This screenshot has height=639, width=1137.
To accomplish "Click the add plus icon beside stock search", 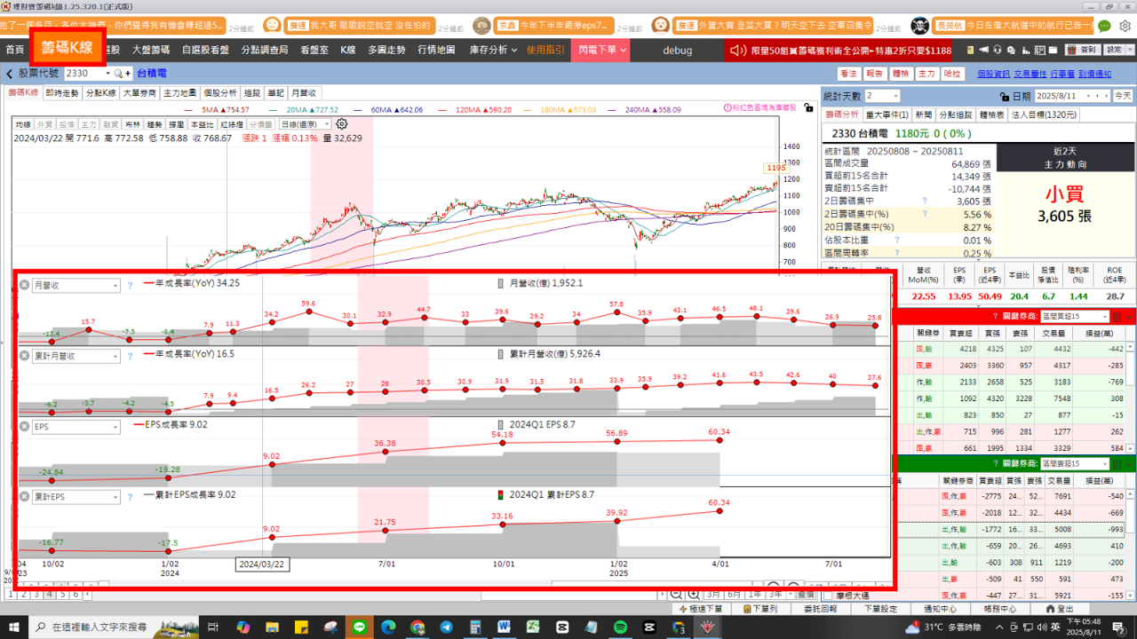I will pos(129,74).
